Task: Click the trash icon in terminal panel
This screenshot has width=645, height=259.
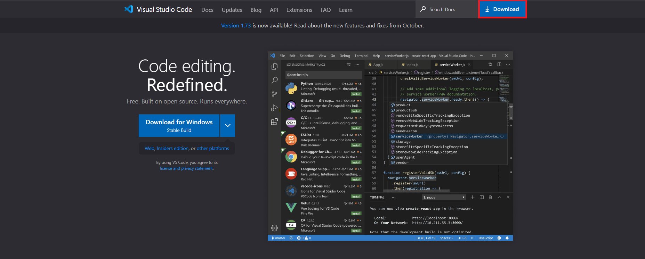Action: click(490, 197)
